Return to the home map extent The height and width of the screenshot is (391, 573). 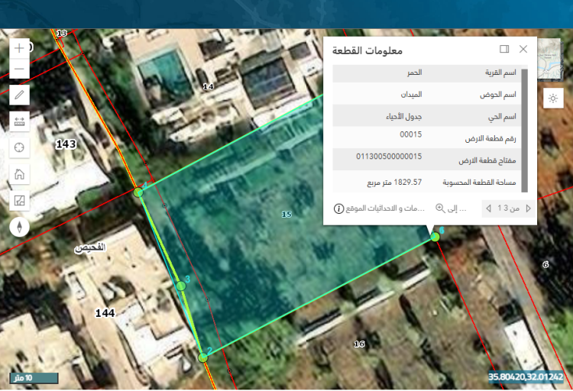[x=20, y=173]
